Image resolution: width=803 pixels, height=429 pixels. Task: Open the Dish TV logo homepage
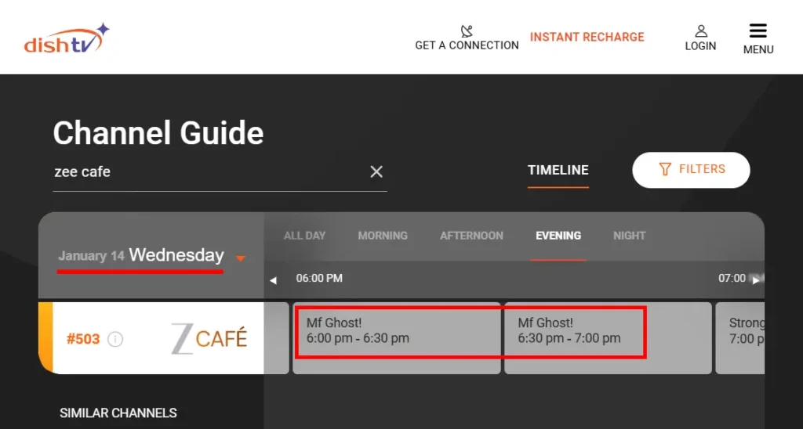[67, 38]
